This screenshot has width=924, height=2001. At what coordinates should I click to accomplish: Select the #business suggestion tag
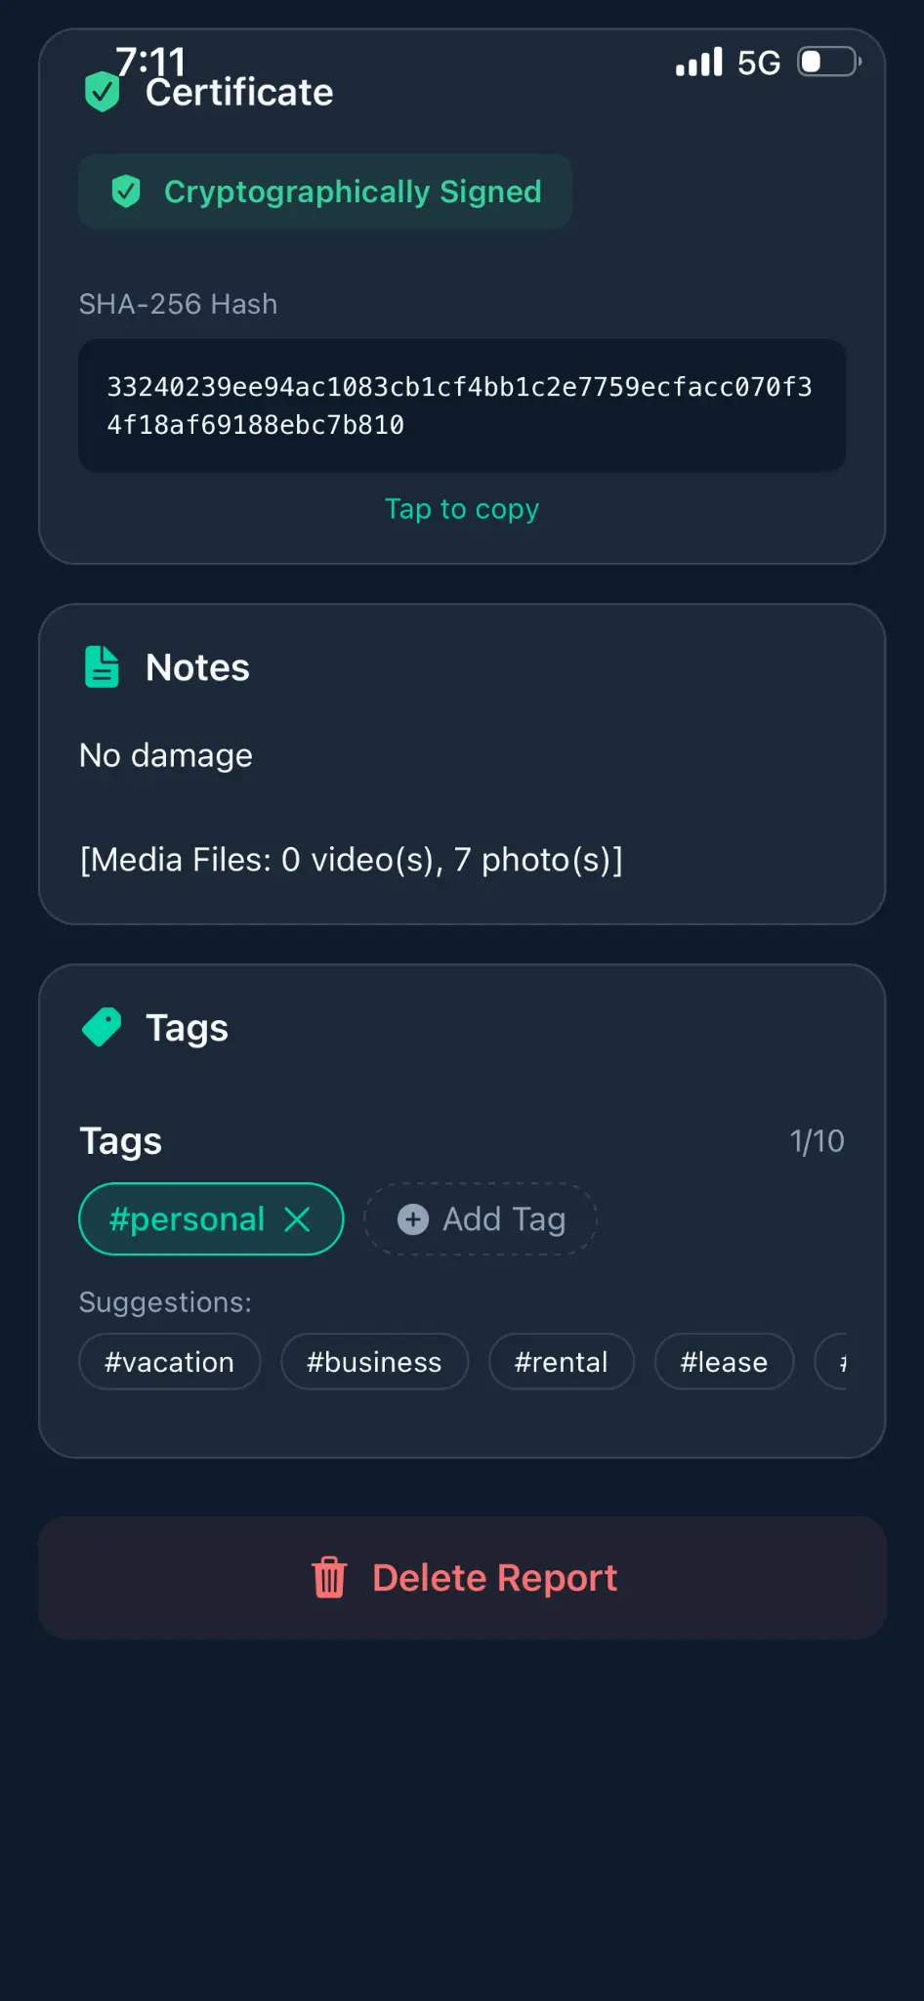(374, 1362)
